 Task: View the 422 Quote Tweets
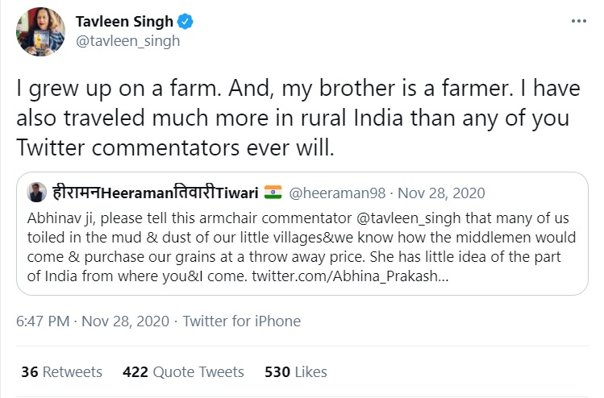coord(183,371)
